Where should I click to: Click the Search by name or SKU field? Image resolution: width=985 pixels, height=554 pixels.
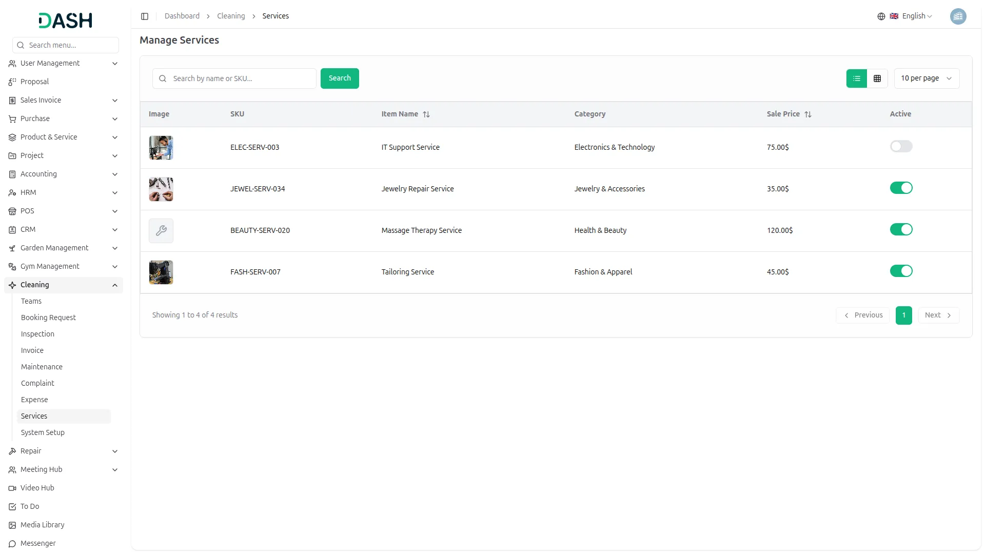(241, 78)
